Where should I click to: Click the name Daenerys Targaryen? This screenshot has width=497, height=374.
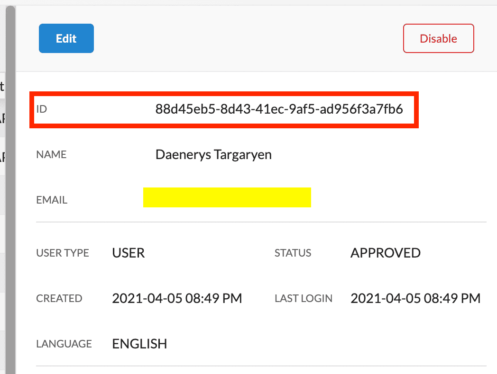click(x=213, y=155)
